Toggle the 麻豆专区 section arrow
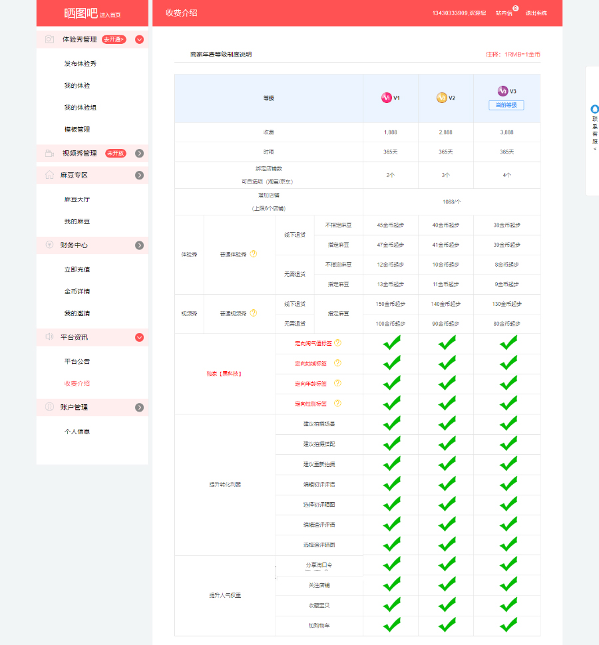Viewport: 599px width, 645px height. (x=140, y=176)
